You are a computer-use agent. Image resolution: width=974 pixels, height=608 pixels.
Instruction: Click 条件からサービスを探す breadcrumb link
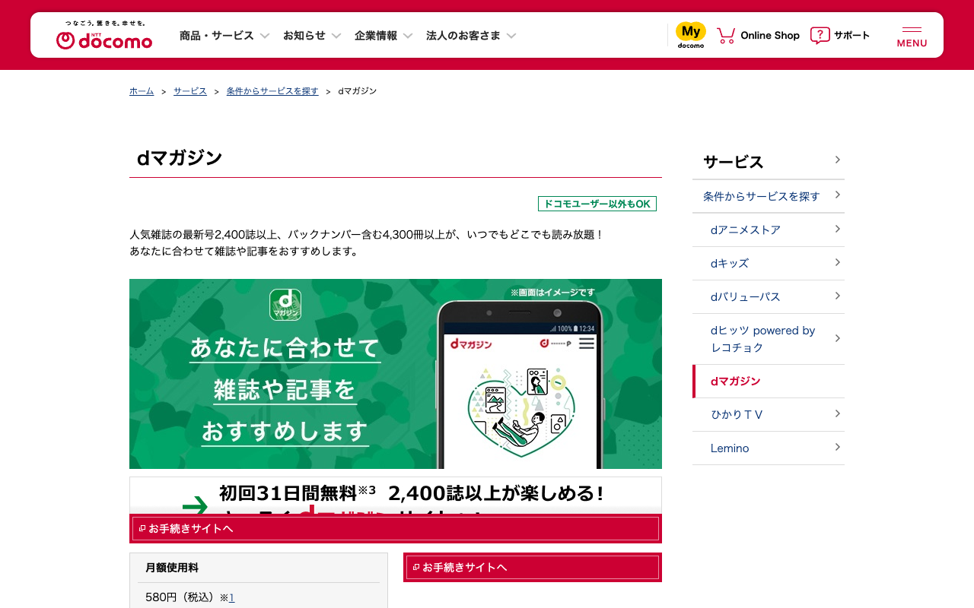click(x=272, y=91)
